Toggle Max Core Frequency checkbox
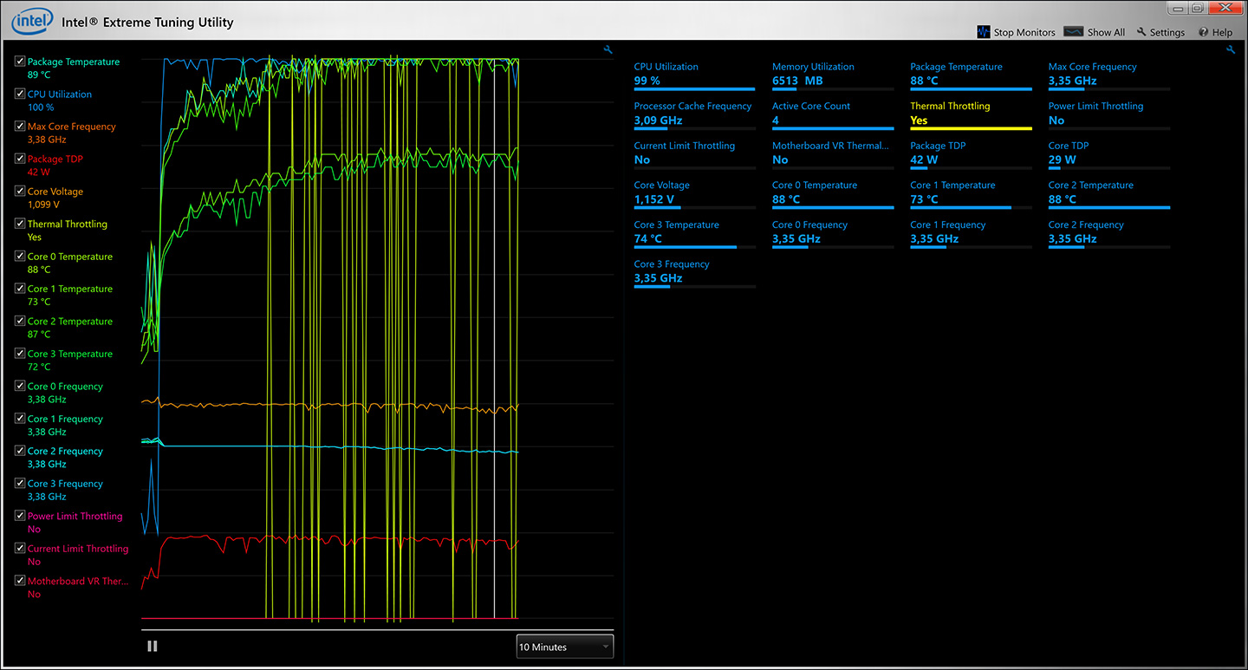 [20, 127]
